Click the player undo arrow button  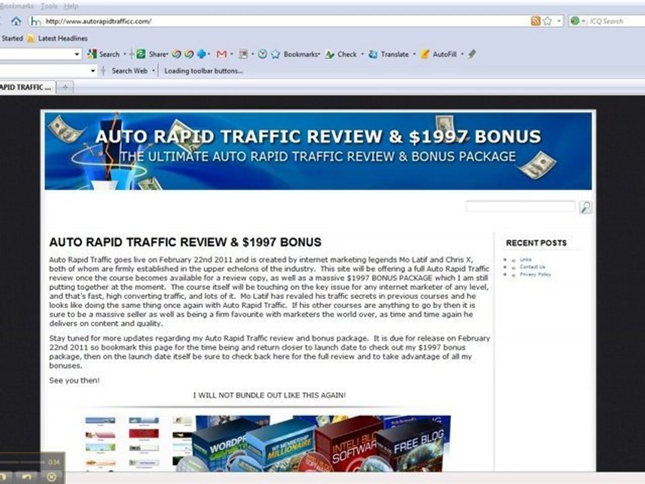point(26,477)
